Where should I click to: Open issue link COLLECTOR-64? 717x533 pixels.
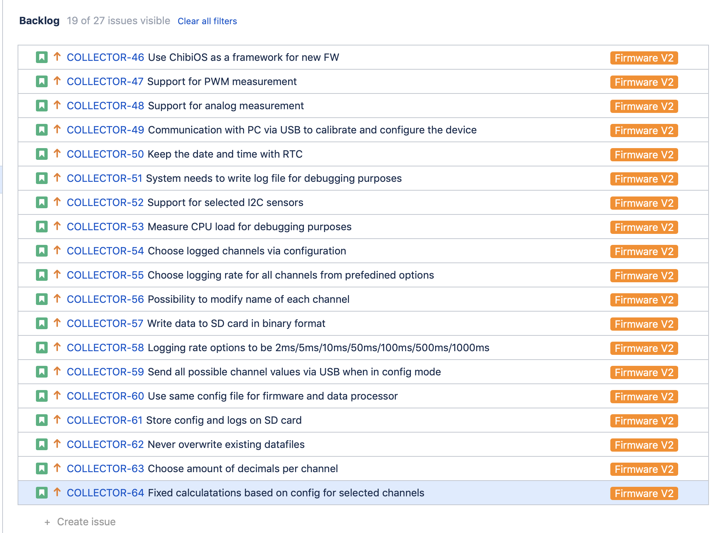(x=106, y=493)
